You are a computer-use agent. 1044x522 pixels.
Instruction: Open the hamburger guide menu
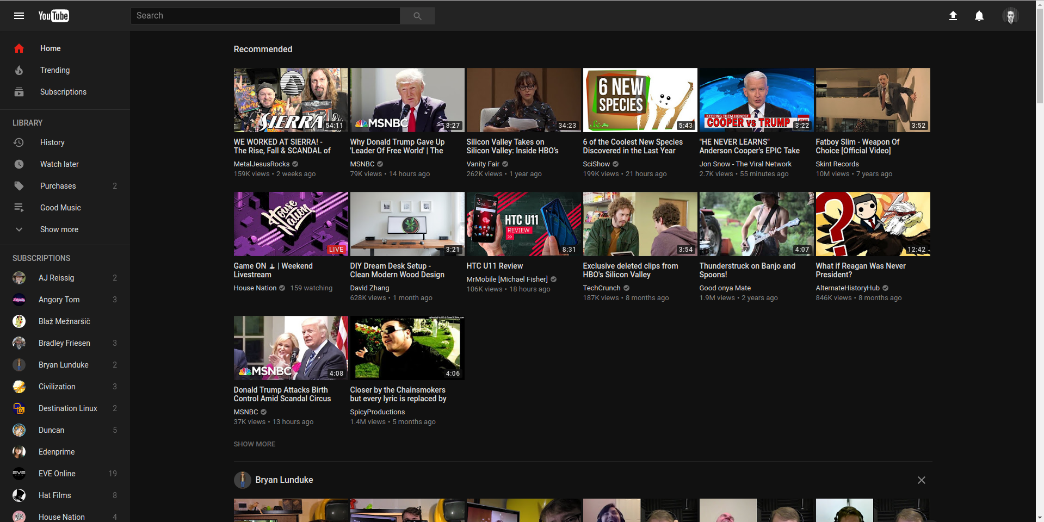(x=19, y=16)
